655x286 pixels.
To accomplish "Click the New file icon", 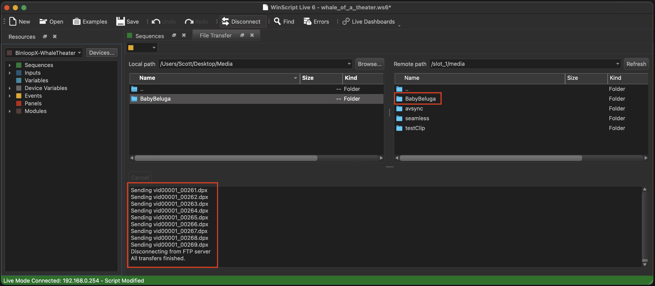I will [x=13, y=21].
